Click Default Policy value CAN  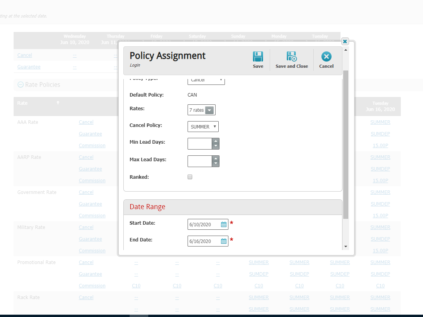pyautogui.click(x=192, y=95)
